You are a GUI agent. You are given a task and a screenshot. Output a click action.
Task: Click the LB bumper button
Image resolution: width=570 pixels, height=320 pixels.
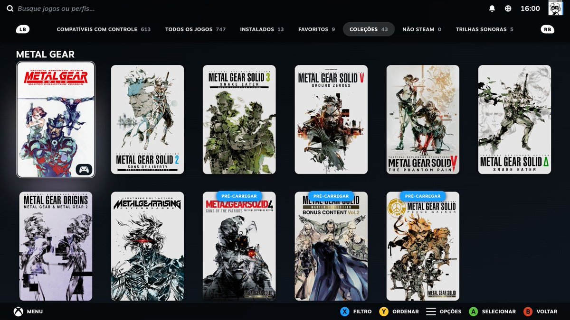click(23, 29)
